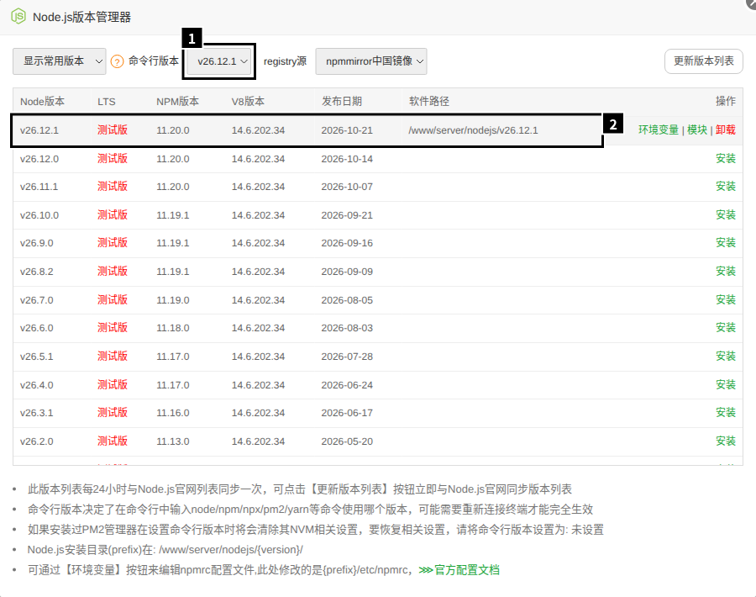Click NPM version 11.16.0 cell
This screenshot has height=597, width=756.
coord(172,413)
